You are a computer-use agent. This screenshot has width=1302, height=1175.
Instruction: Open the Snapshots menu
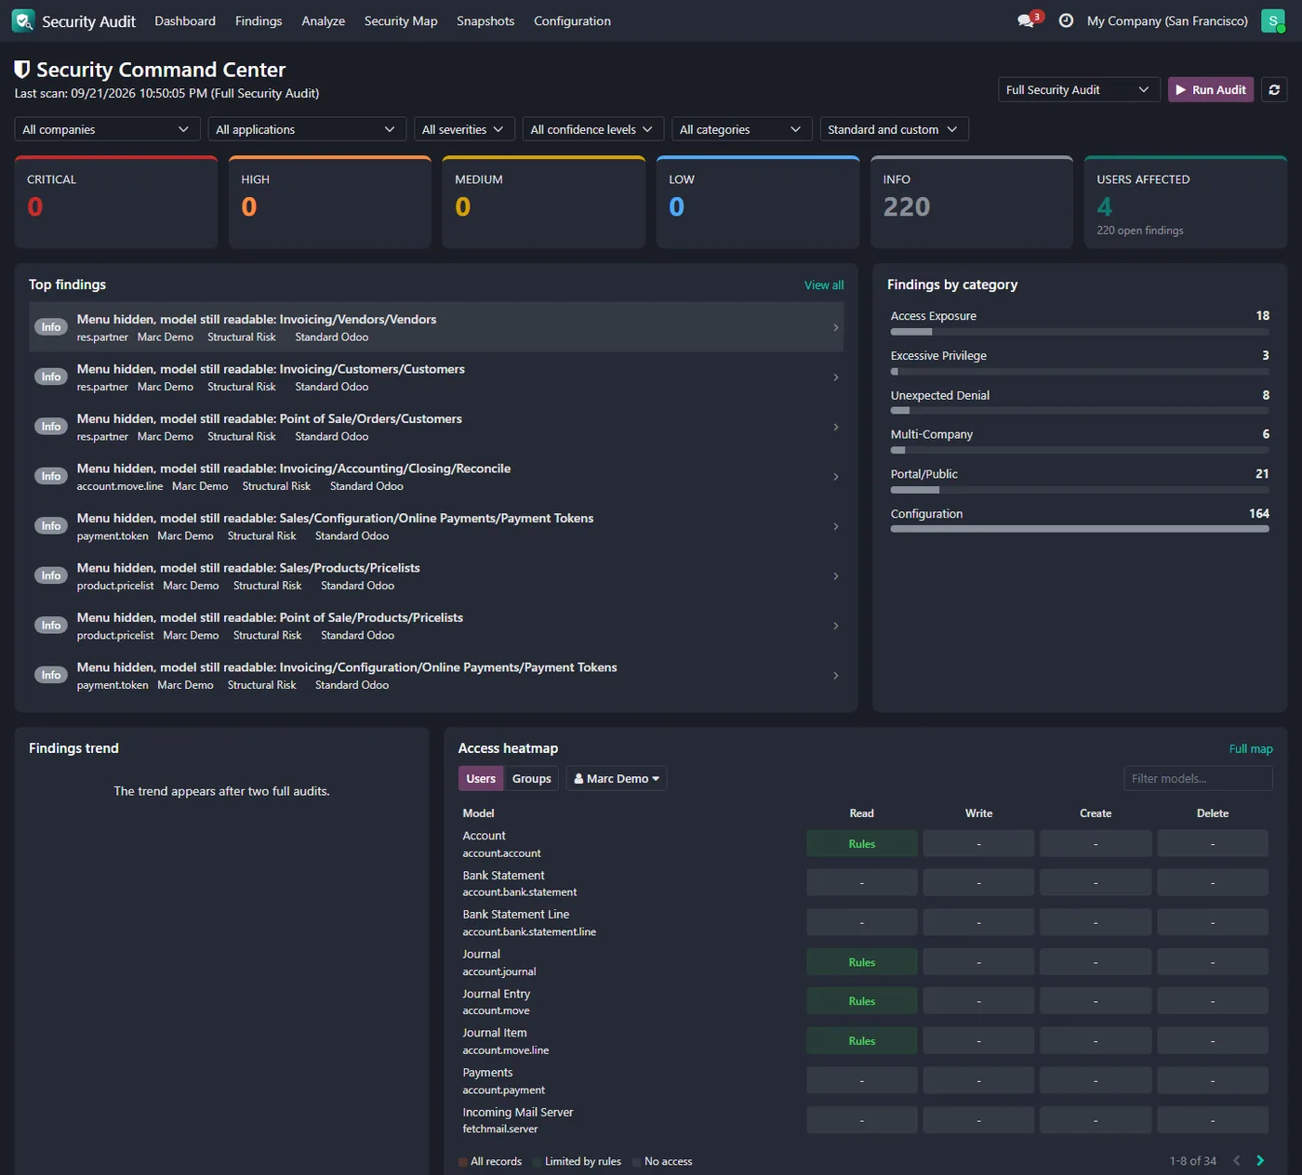pyautogui.click(x=485, y=20)
